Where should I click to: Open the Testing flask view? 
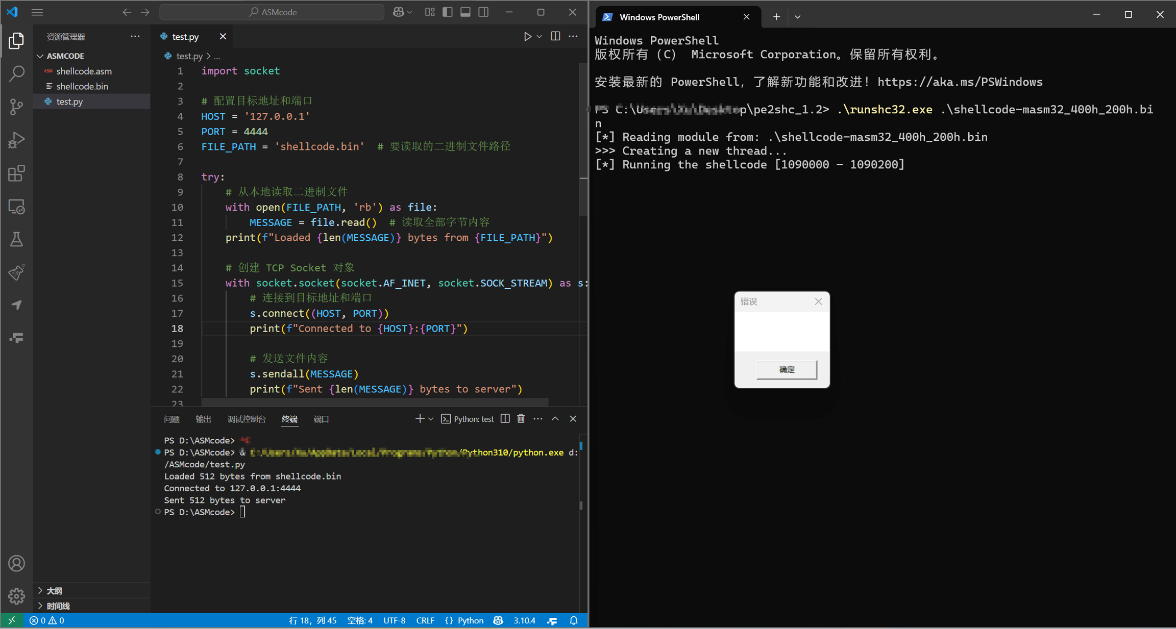coord(16,239)
